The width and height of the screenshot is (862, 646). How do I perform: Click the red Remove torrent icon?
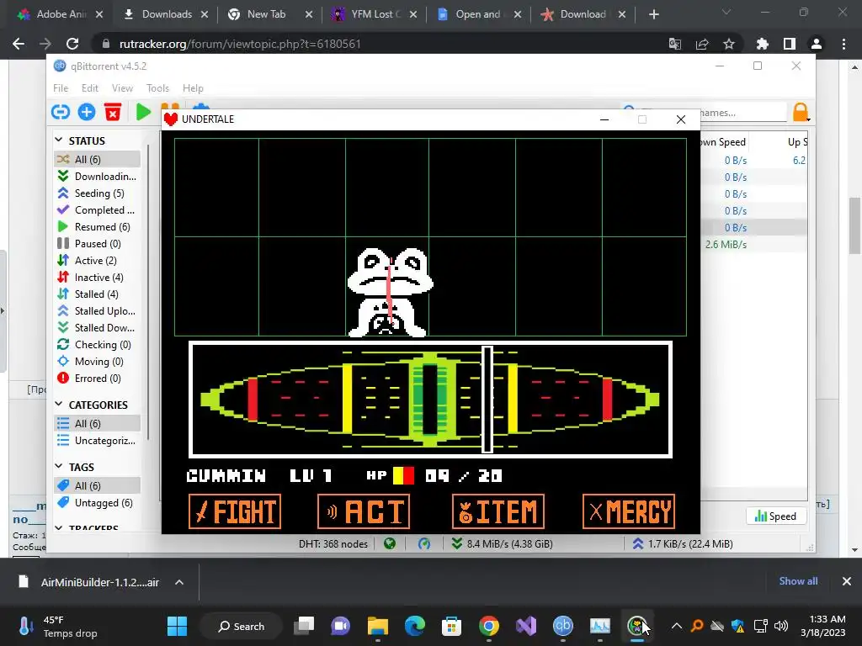(x=113, y=112)
